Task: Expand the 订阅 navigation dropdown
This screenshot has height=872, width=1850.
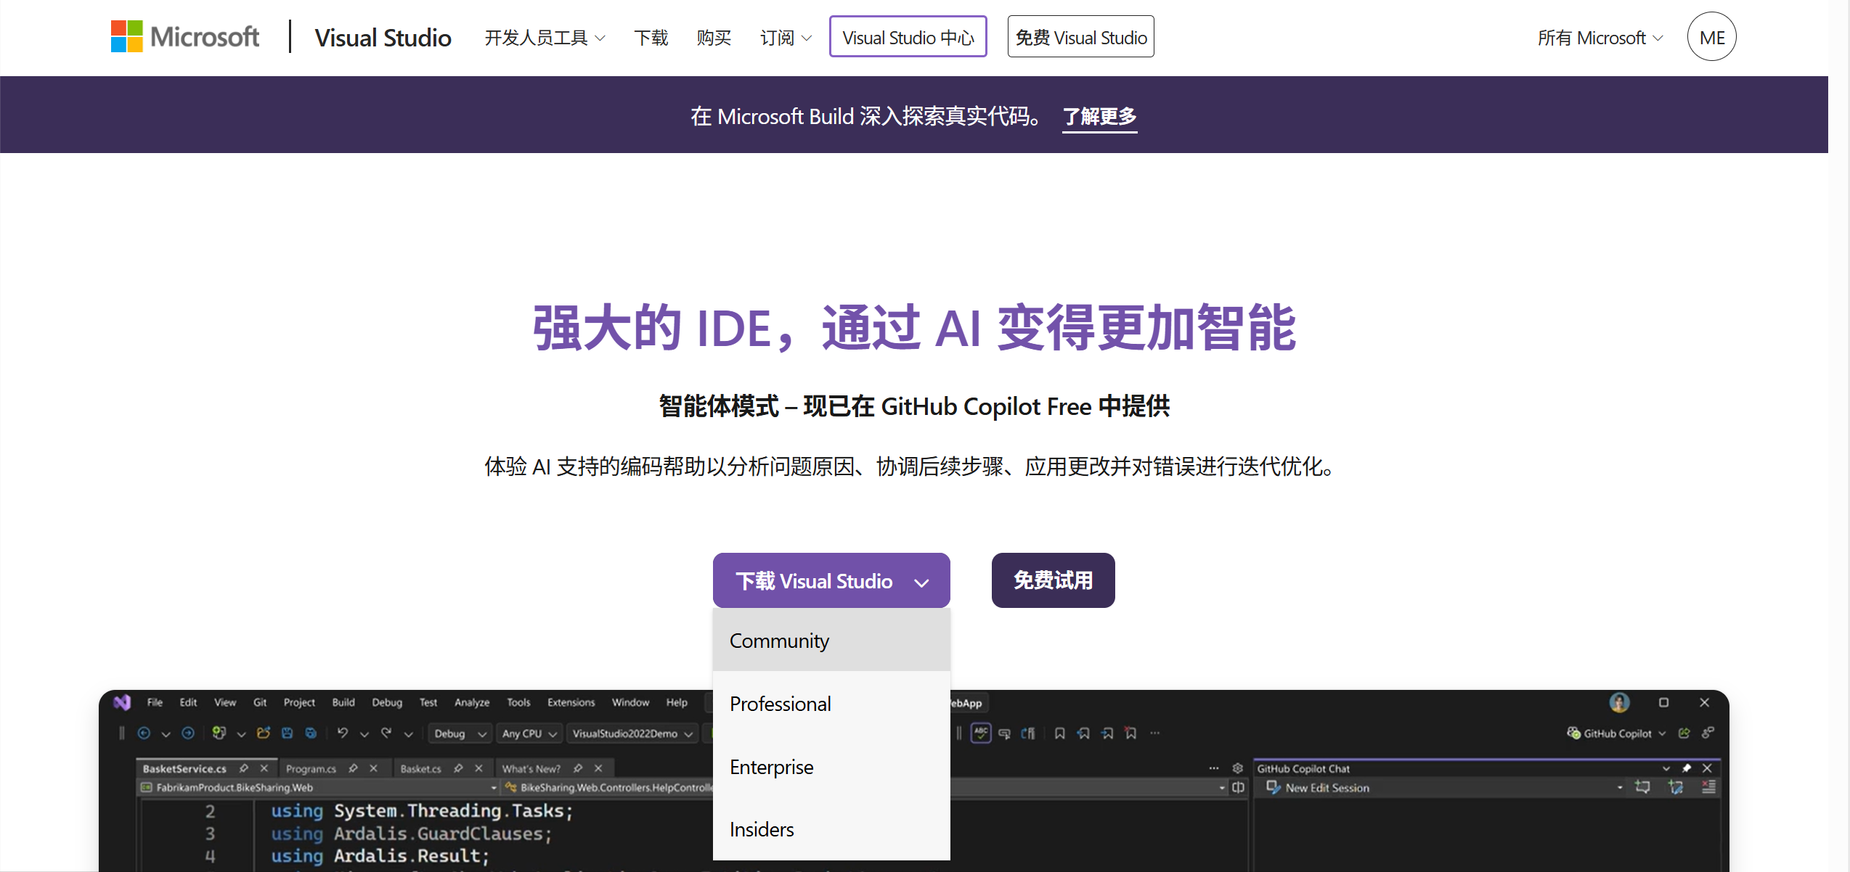Action: (786, 37)
